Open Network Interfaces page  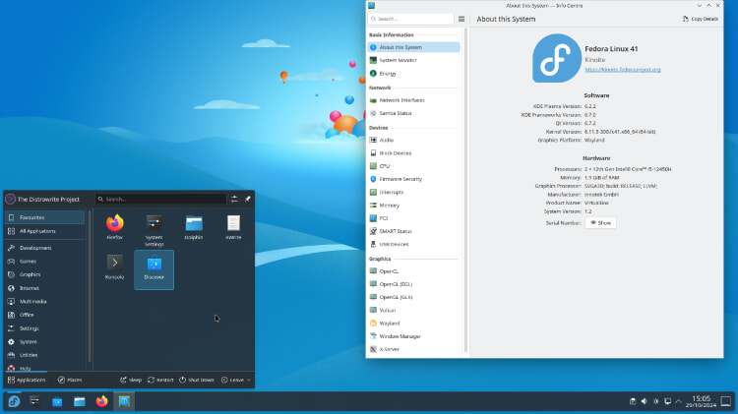click(x=413, y=100)
